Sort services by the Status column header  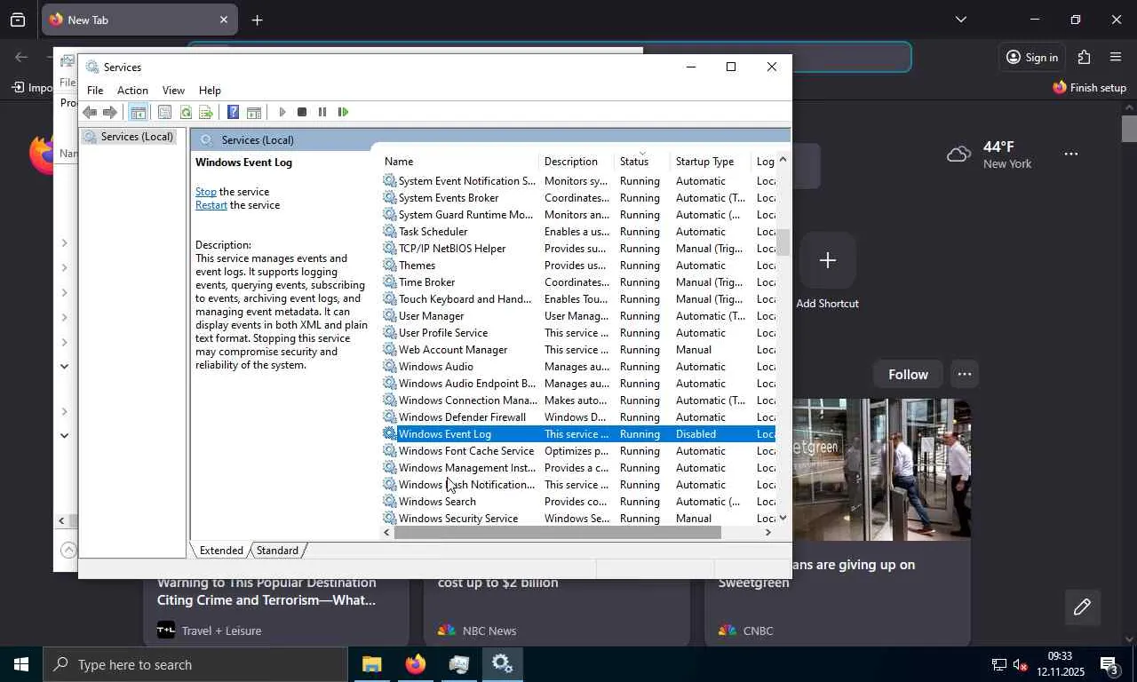642,162
